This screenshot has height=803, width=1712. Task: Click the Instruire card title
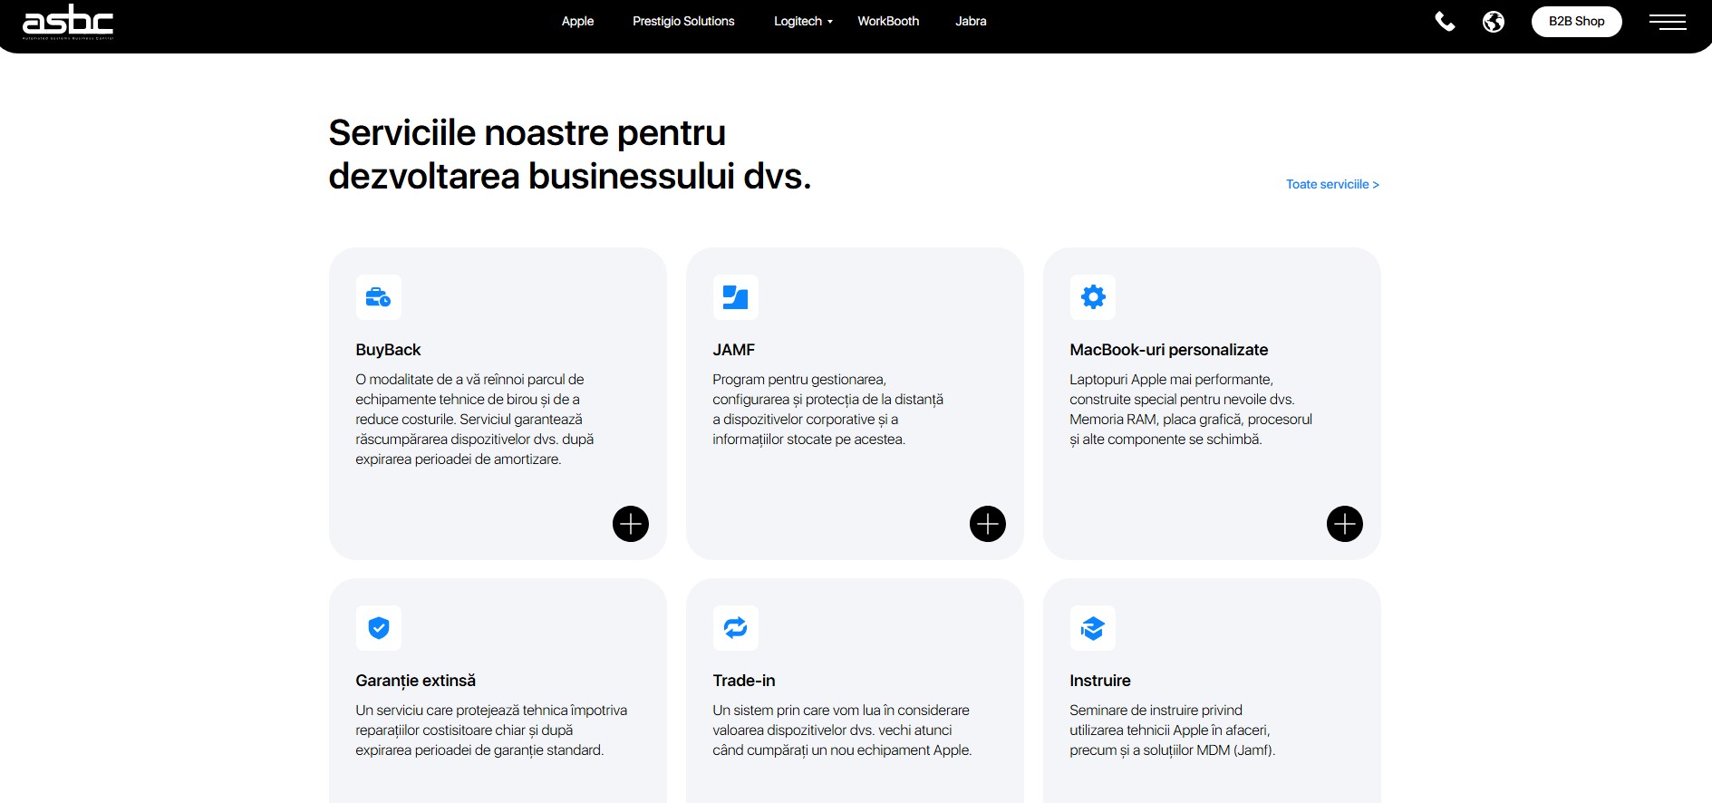click(x=1100, y=681)
